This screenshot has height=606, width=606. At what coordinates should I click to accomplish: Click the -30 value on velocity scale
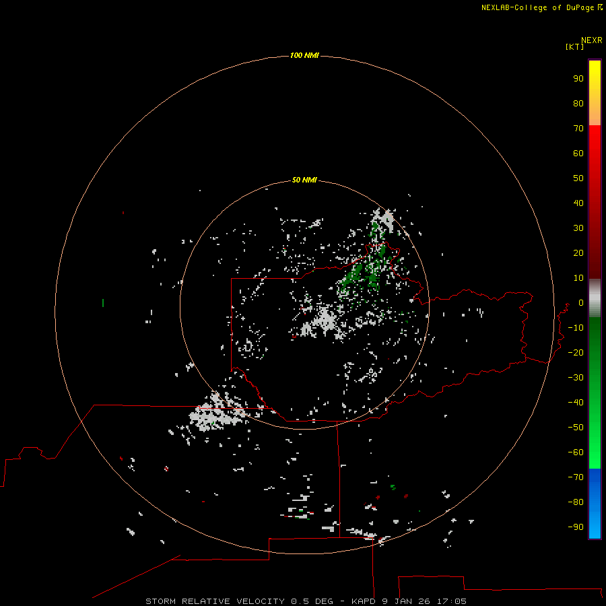pos(576,378)
